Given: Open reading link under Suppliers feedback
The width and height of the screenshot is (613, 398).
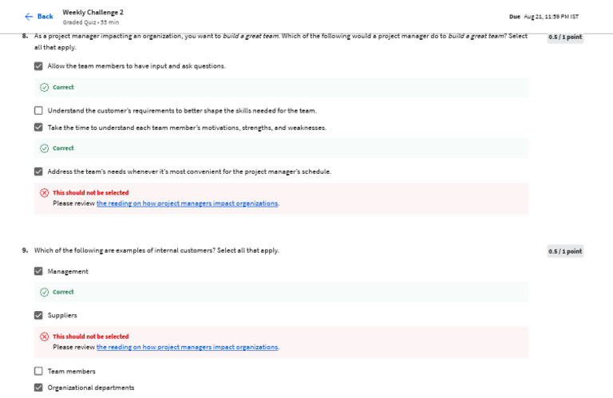Looking at the screenshot, I should click(x=187, y=347).
